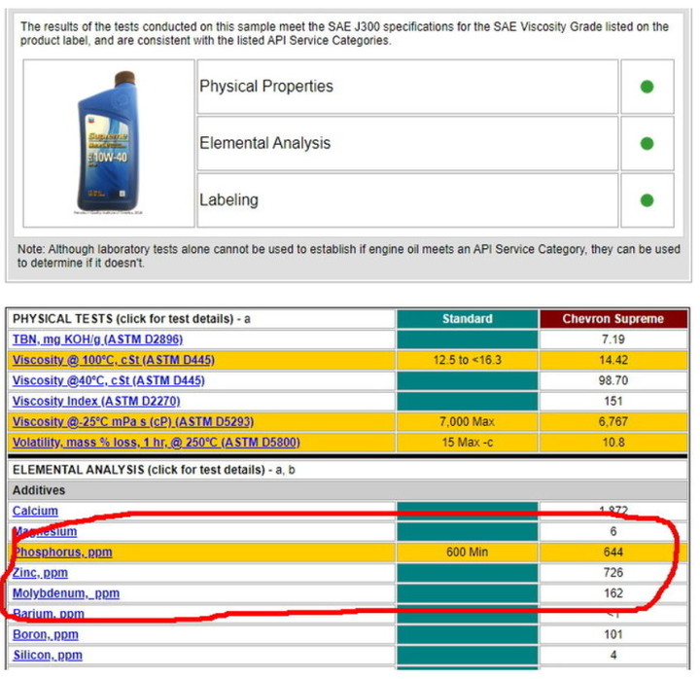Open the Volatility, mass % loss link
Screen dimensions: 700x679
click(x=157, y=443)
